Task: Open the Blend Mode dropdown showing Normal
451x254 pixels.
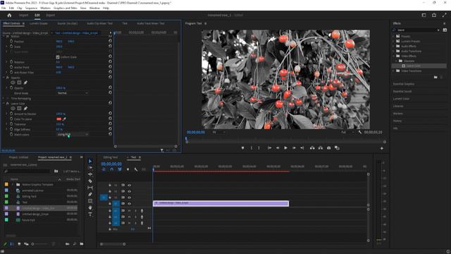Action: coord(73,93)
